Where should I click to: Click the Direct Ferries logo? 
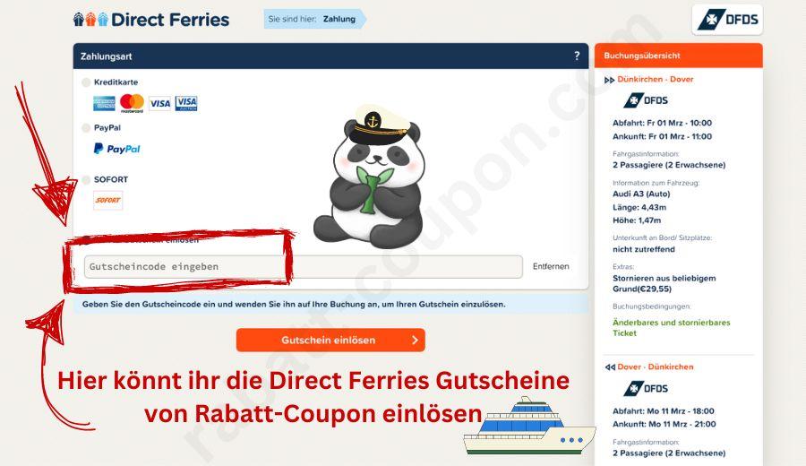151,20
